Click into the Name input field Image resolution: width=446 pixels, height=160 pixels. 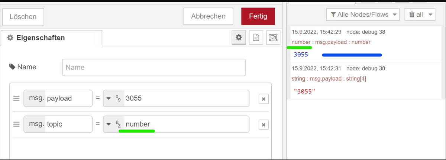click(x=154, y=68)
